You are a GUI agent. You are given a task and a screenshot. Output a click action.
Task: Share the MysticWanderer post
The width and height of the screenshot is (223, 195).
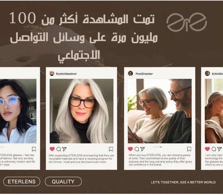[64, 149]
